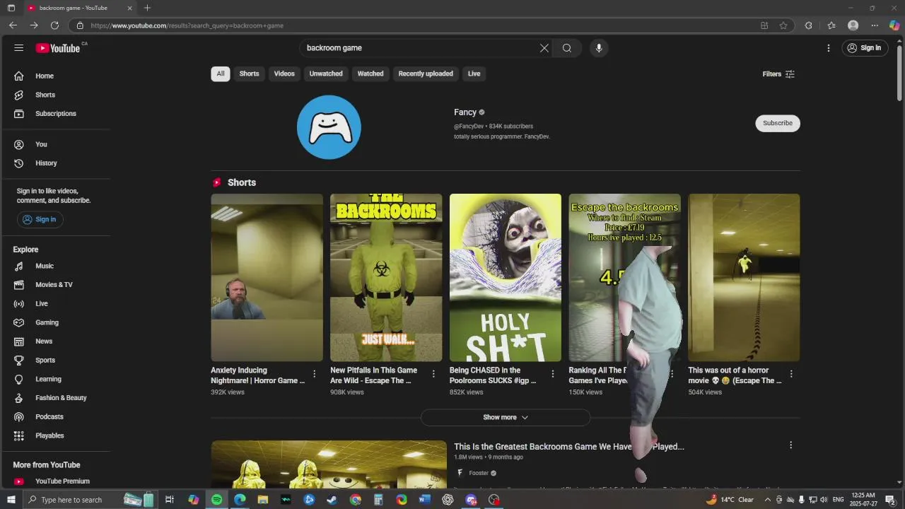Open the YouTube hamburger guide menu
The height and width of the screenshot is (509, 905).
point(19,48)
